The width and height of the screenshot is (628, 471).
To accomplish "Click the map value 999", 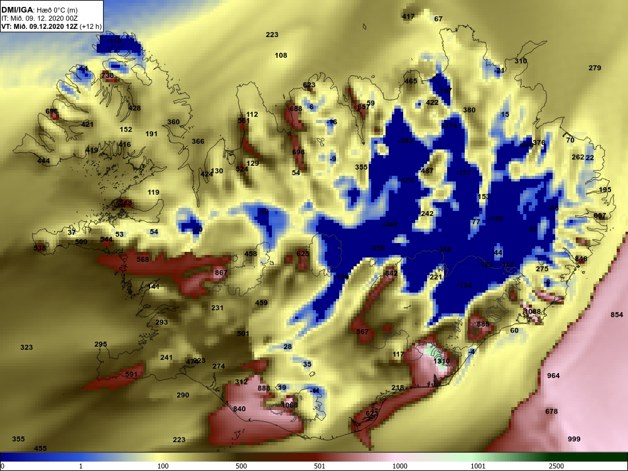I will click(575, 439).
